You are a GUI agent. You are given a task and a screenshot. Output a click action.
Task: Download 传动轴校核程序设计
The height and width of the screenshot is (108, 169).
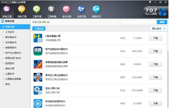(x=156, y=103)
